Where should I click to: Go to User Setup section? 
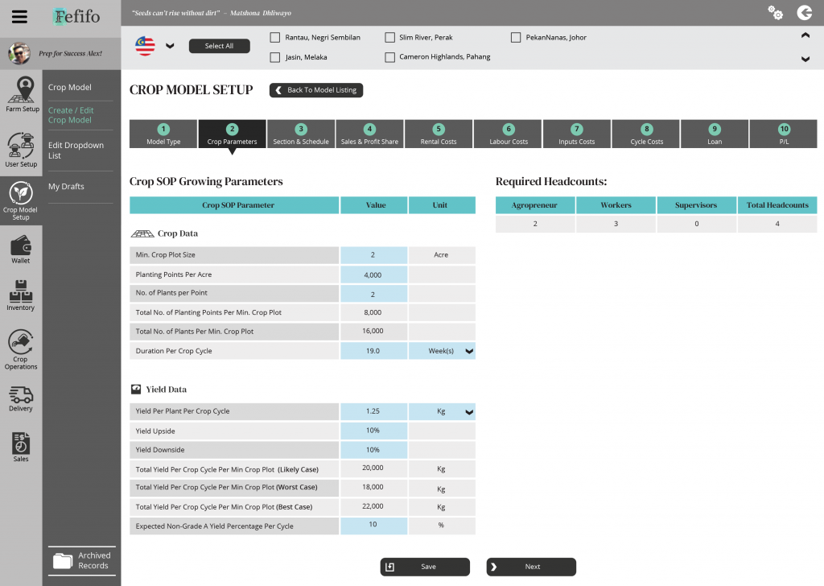point(21,150)
